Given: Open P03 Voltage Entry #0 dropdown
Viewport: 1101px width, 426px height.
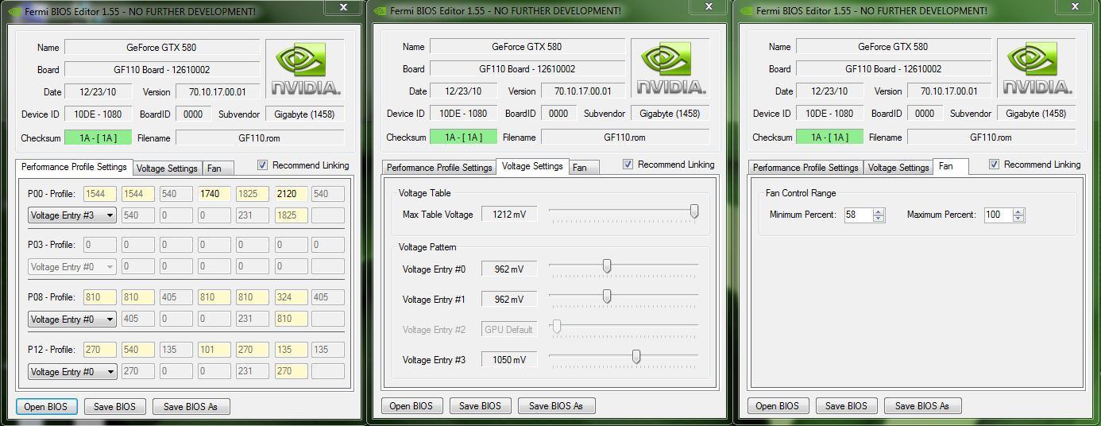Looking at the screenshot, I should [x=72, y=267].
